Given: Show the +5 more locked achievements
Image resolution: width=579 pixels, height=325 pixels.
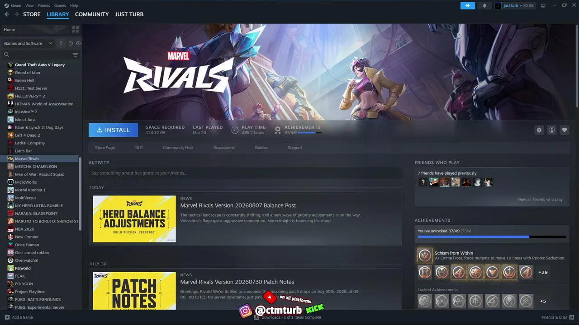Looking at the screenshot, I should (x=543, y=301).
